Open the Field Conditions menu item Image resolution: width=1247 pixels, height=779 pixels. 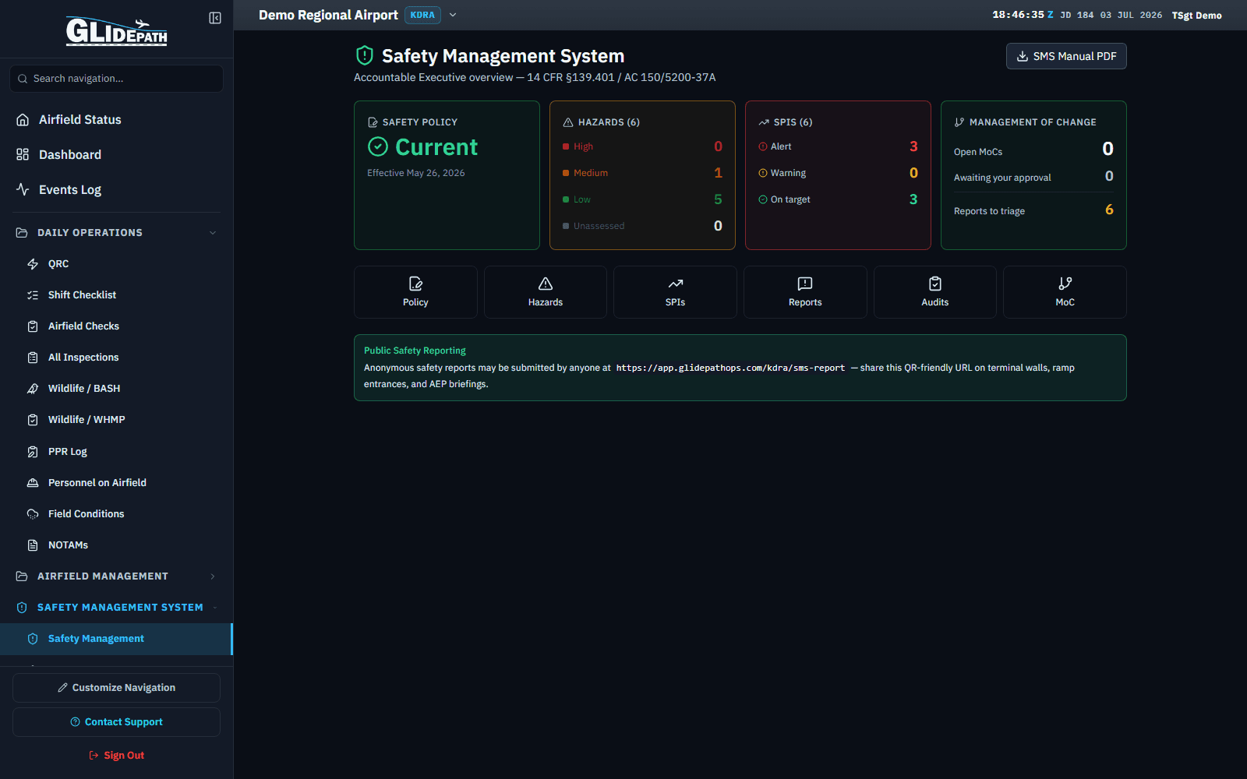coord(116,514)
